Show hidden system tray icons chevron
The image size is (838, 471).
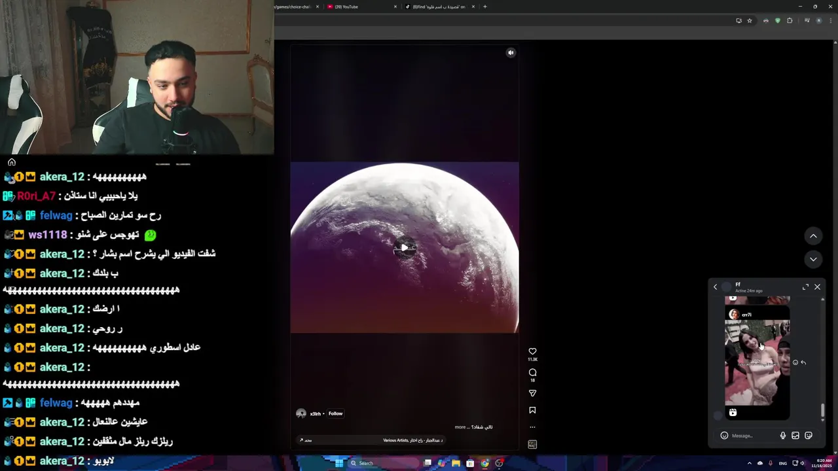[749, 463]
